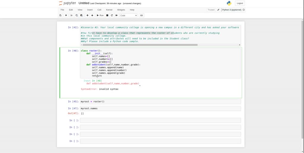This screenshot has width=304, height=153.
Task: Click the save and checkpoint icon
Action: coord(61,15)
